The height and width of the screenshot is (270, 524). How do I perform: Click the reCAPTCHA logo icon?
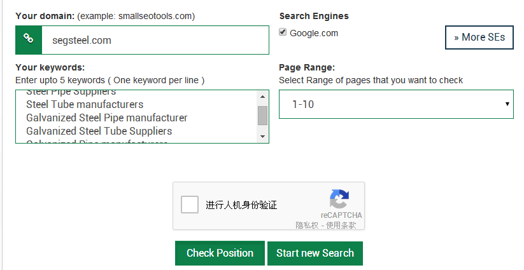coord(339,199)
